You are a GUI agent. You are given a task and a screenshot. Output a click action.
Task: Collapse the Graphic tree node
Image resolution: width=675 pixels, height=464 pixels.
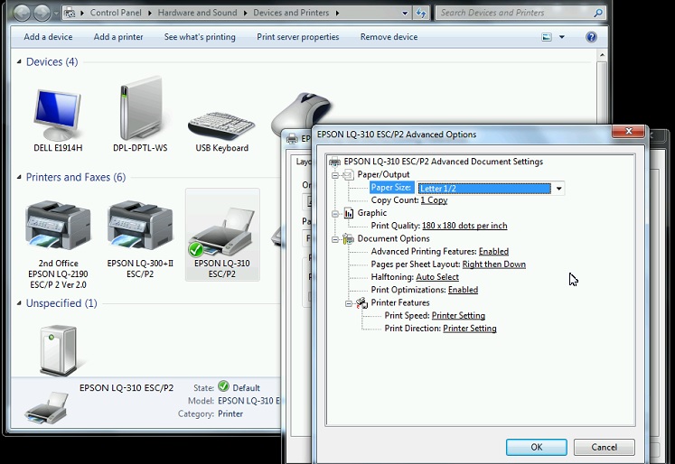[x=335, y=214]
